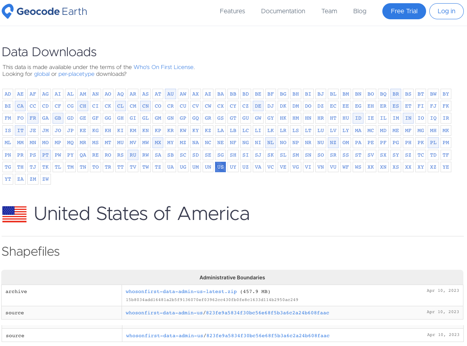The width and height of the screenshot is (467, 346).
Task: Select the IE country code
Action: [370, 118]
